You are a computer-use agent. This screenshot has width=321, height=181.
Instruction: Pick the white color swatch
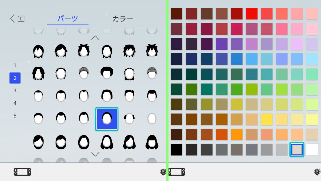tap(312, 150)
